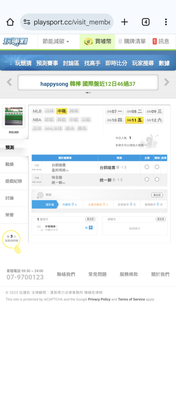The width and height of the screenshot is (176, 411).
Task: Open 購牌清單 purchase list
Action: (132, 42)
